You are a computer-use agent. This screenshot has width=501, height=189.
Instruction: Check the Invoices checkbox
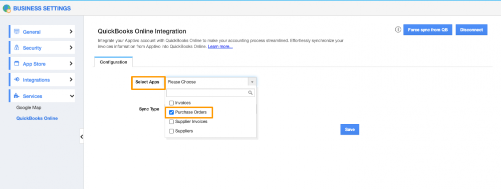[171, 103]
